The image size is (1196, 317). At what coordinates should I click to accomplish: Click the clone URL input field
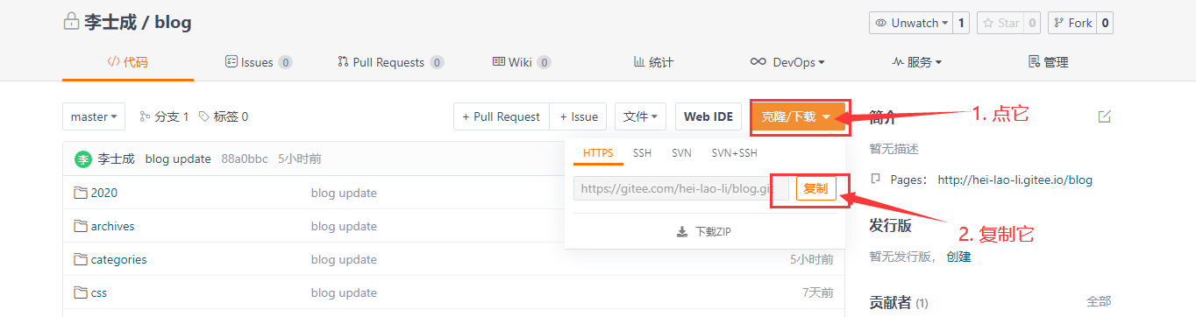pyautogui.click(x=681, y=188)
